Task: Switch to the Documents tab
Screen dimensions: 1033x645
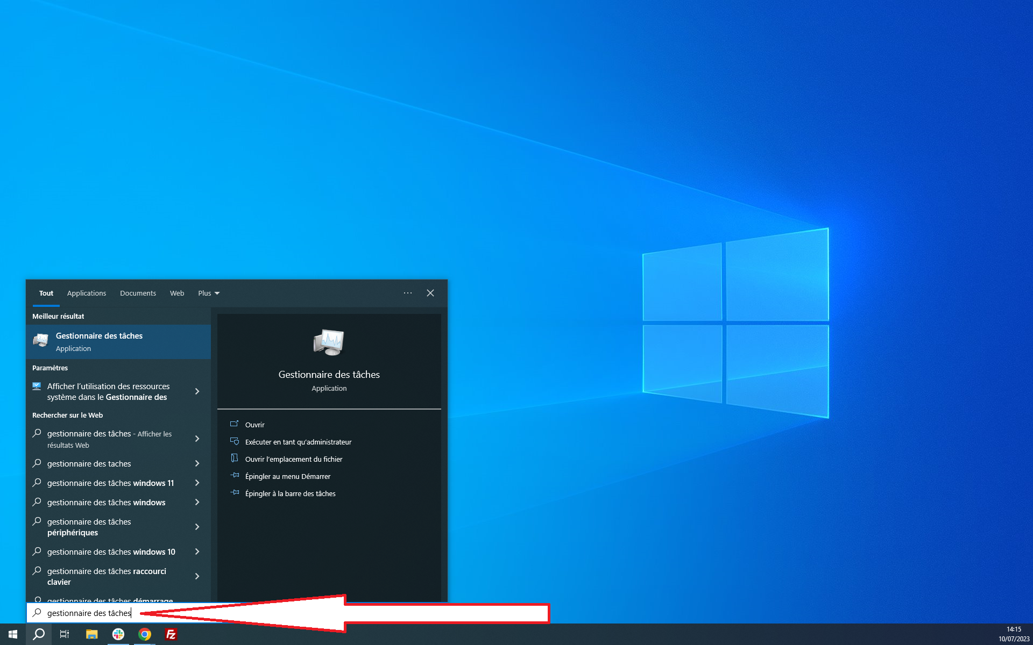Action: tap(138, 293)
